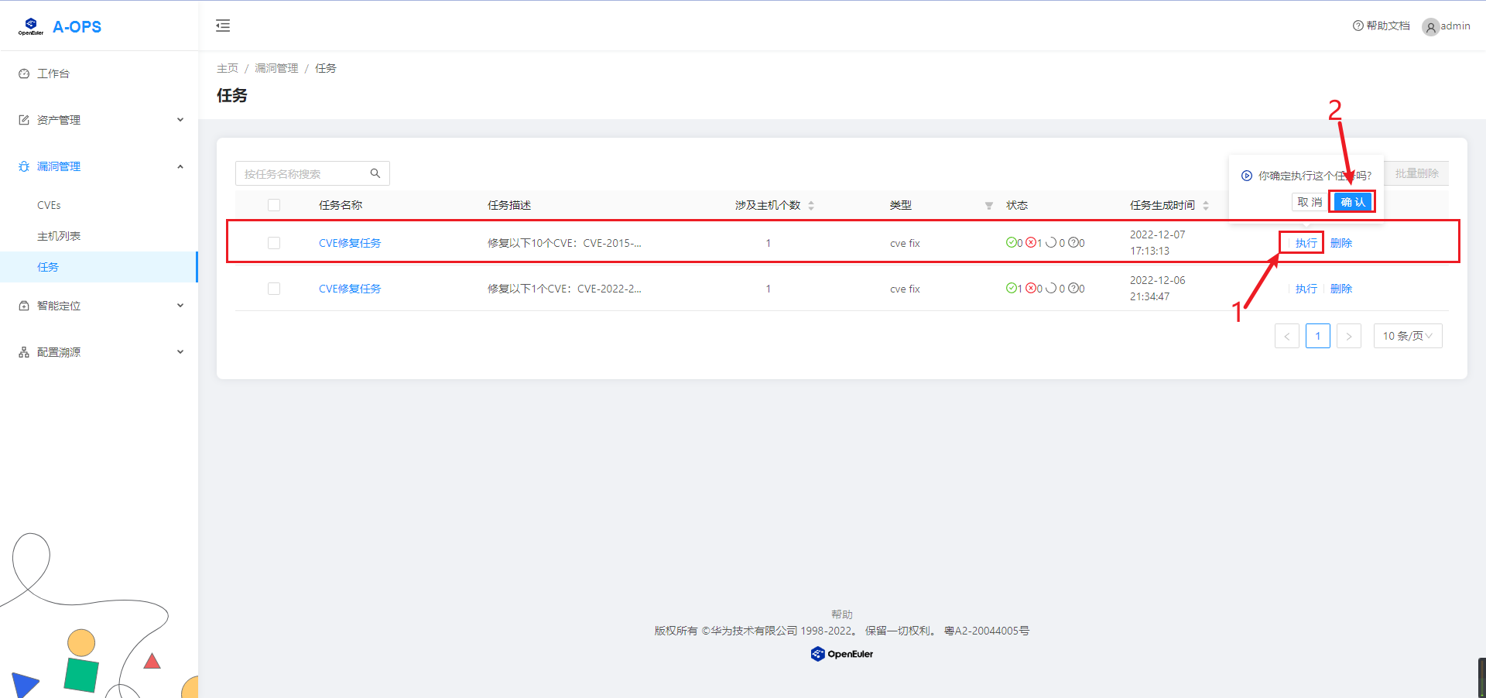The image size is (1486, 698).
Task: Go to 主机列表 in the sidebar
Action: 59,236
